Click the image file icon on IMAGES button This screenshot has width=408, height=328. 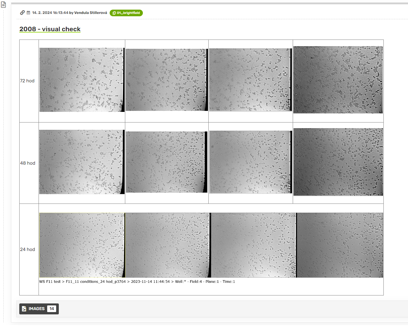pyautogui.click(x=24, y=309)
